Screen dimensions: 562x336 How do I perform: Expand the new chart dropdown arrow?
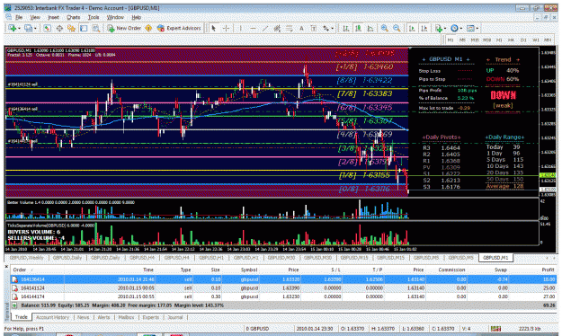pyautogui.click(x=19, y=28)
